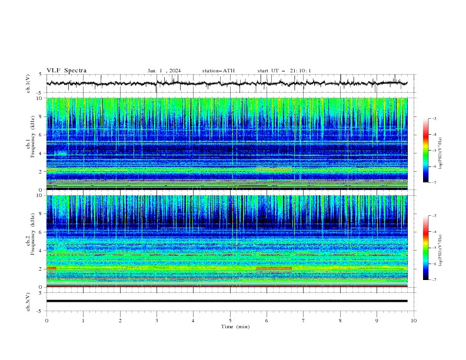
Task: Click time axis tick label "0"
Action: (x=46, y=321)
